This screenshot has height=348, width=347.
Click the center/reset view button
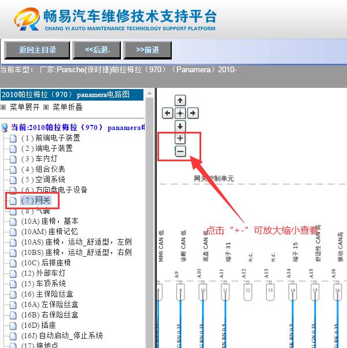(x=180, y=113)
